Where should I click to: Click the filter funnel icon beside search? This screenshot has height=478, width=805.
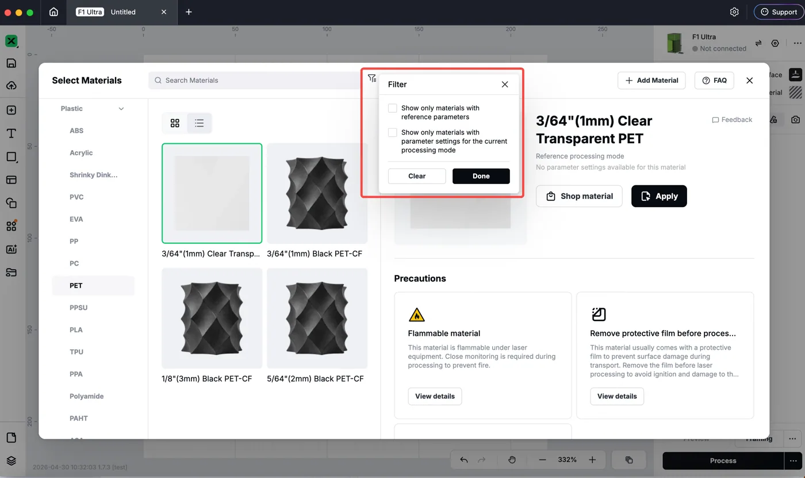click(x=372, y=78)
